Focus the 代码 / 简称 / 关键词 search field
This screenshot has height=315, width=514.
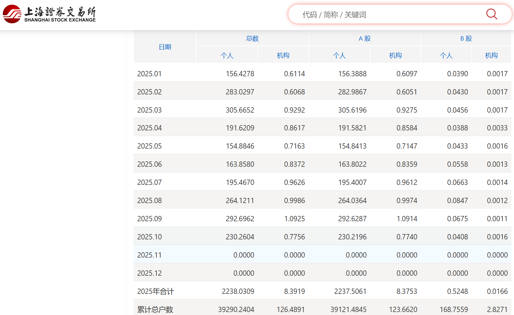click(x=380, y=15)
